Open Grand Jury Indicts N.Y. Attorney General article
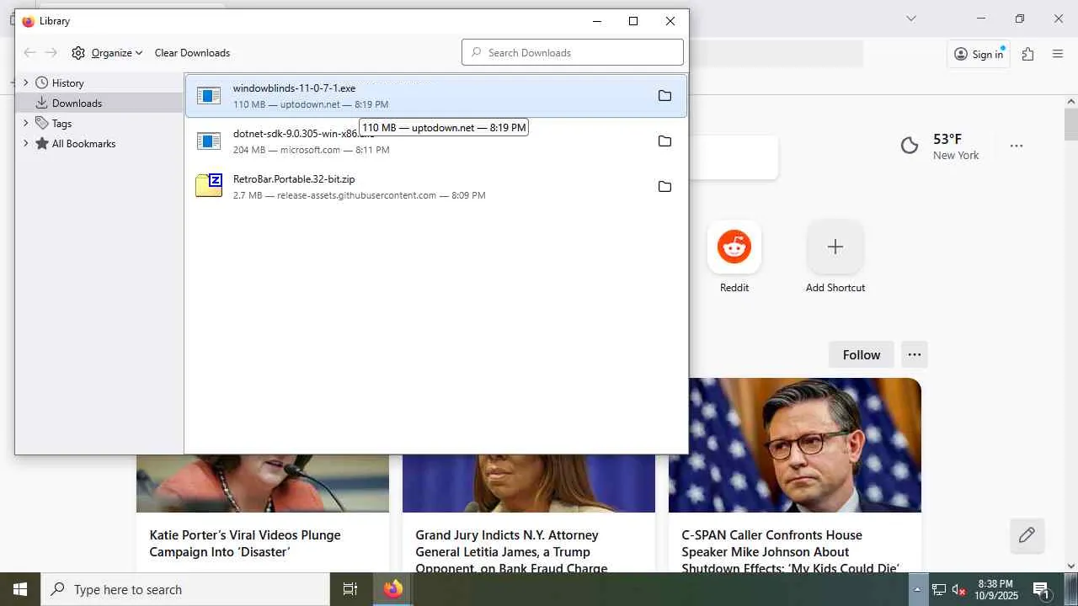The width and height of the screenshot is (1078, 606). coord(511,551)
